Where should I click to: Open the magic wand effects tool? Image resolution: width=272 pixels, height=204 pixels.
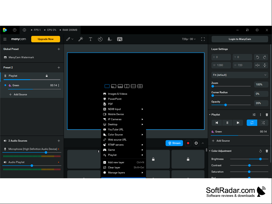click(x=81, y=39)
